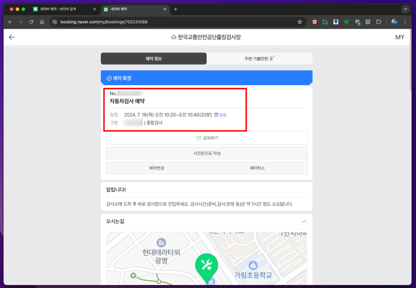Switch to the 주변 가볼만한 곳 tab
Screen dimensions: 416x288
[260, 59]
